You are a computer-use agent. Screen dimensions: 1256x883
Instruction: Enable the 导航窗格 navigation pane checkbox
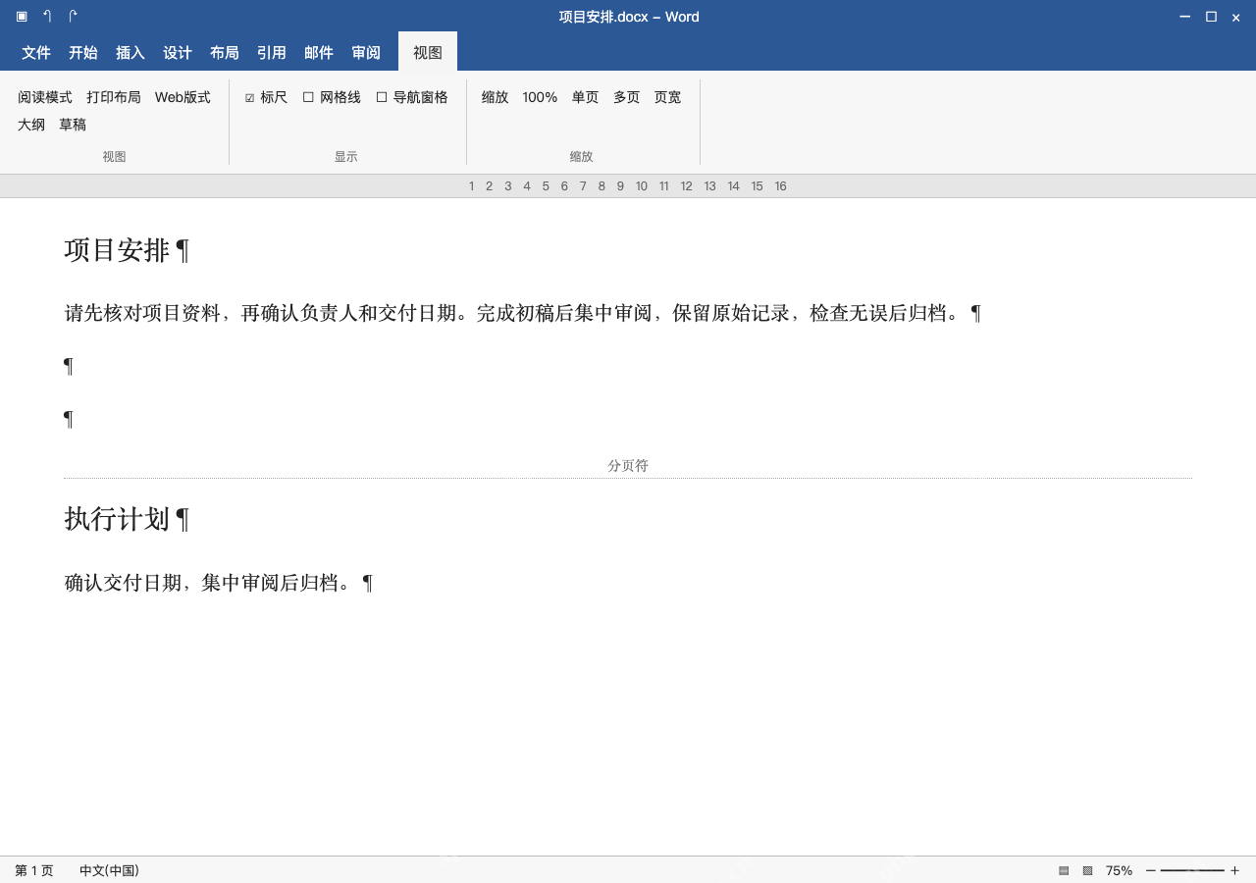click(412, 97)
